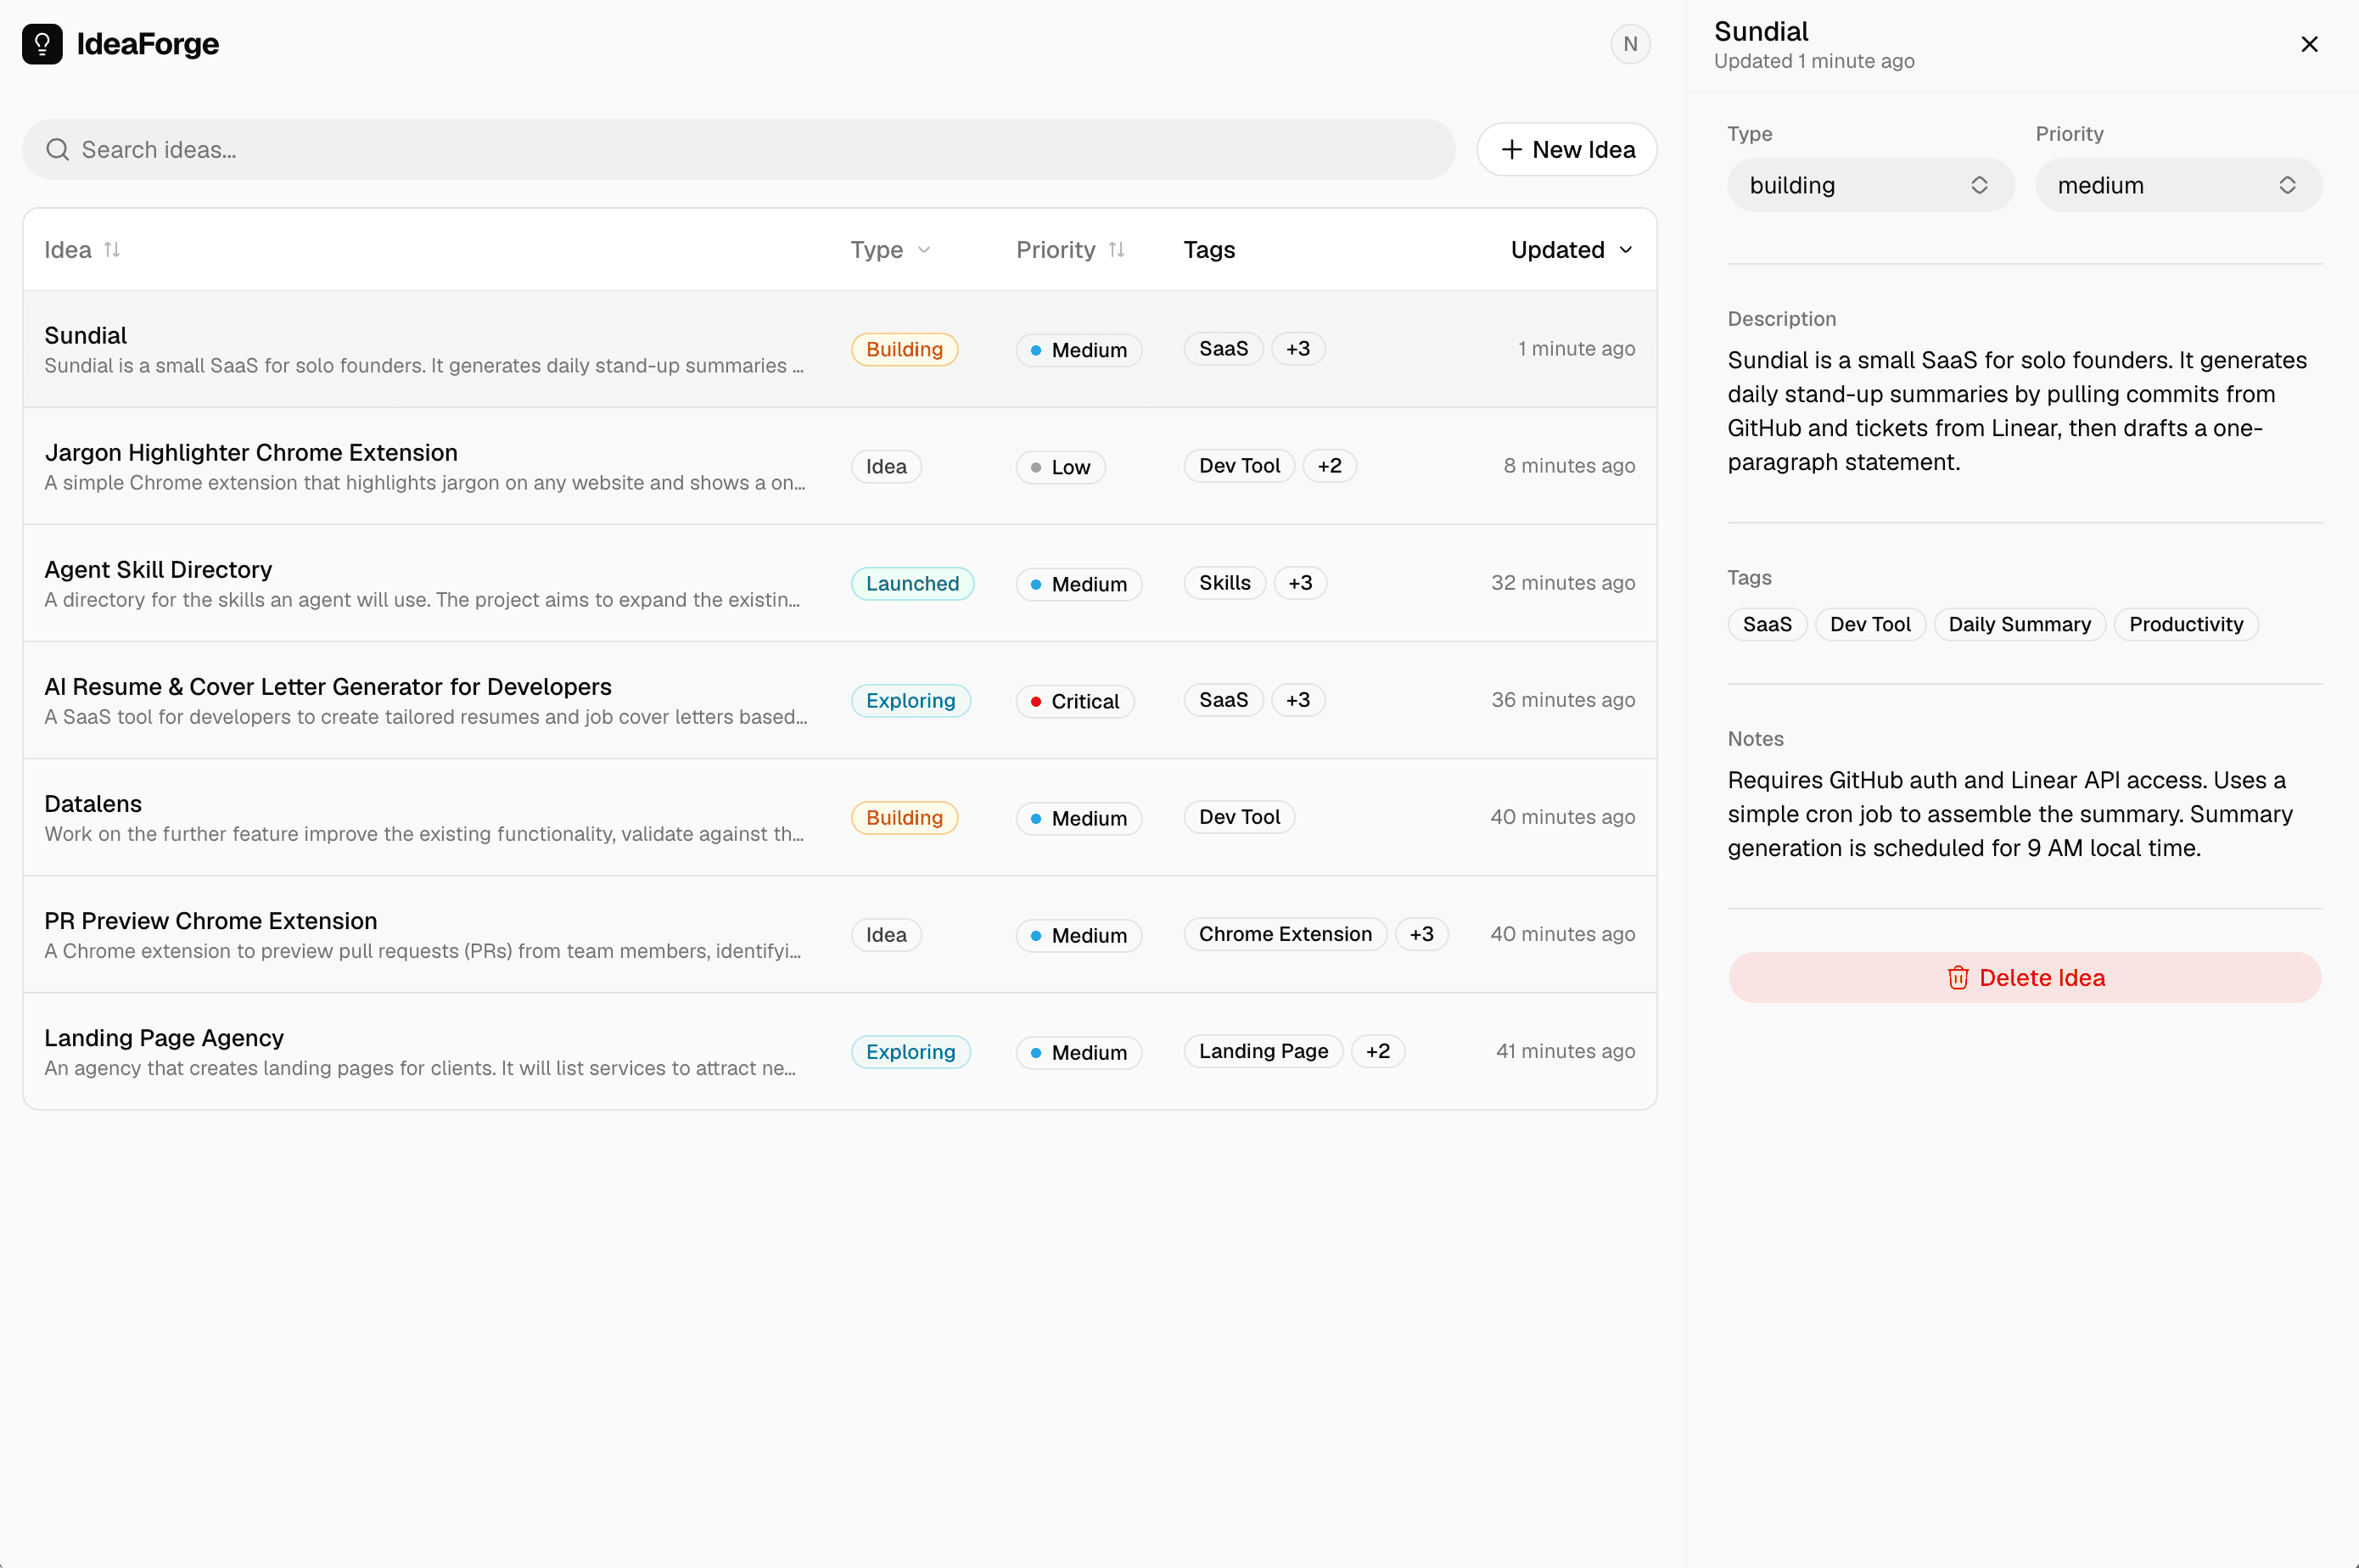2359x1568 pixels.
Task: Create a New Idea
Action: [1566, 150]
